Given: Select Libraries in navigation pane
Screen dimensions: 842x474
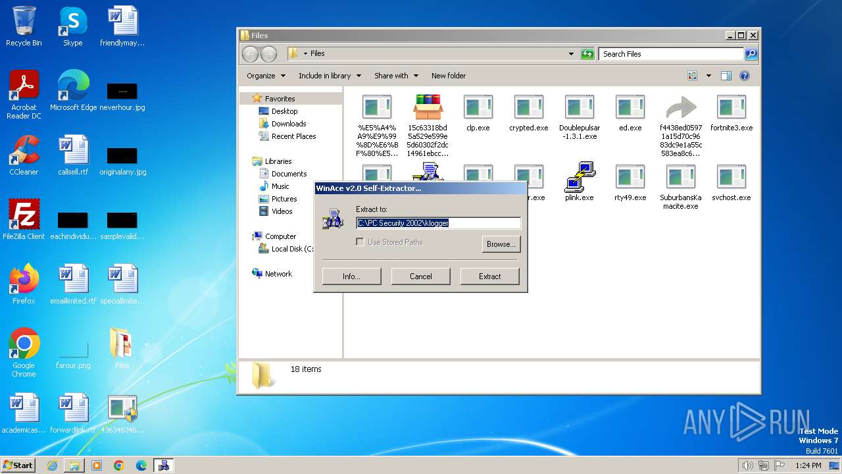Looking at the screenshot, I should tap(278, 161).
